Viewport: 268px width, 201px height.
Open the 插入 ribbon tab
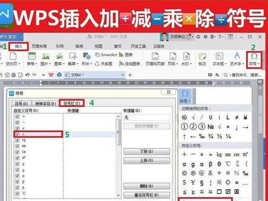[18, 46]
